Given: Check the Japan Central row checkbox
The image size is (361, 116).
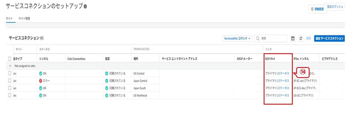Looking at the screenshot, I should point(10,81).
